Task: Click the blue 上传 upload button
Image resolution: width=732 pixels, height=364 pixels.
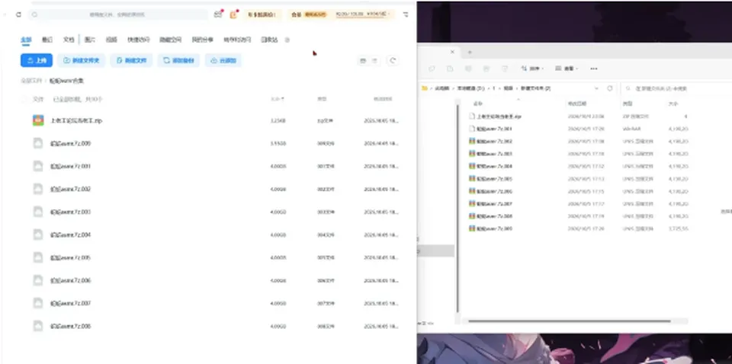Action: pyautogui.click(x=37, y=61)
